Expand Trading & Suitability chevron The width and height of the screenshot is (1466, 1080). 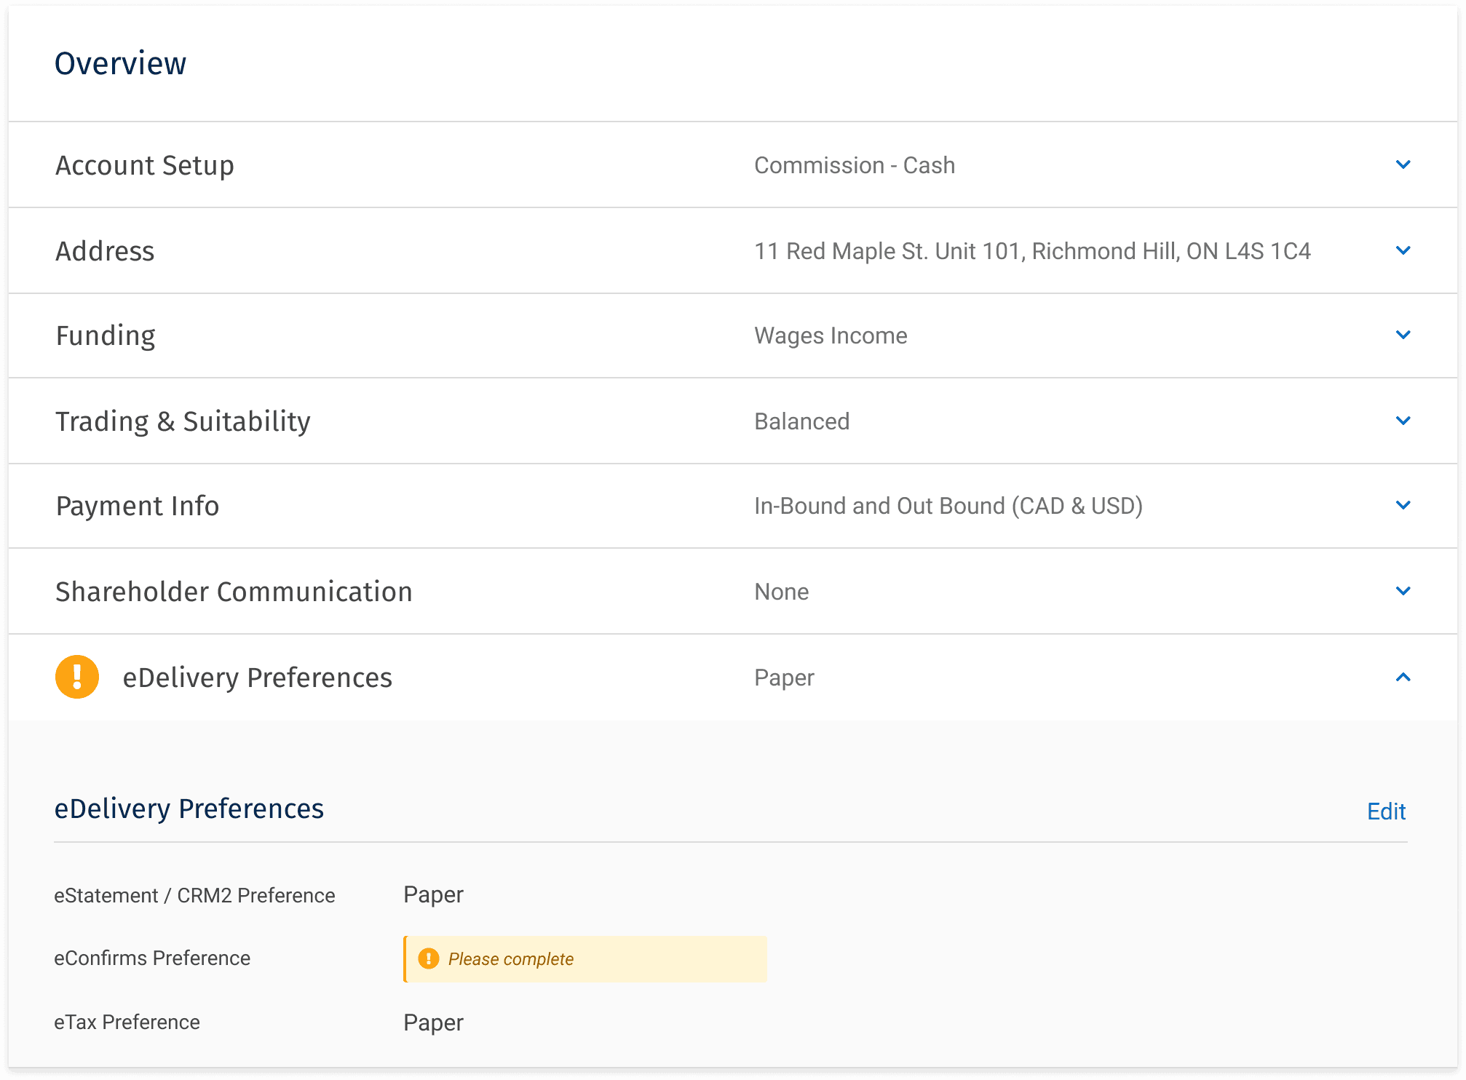click(x=1403, y=421)
